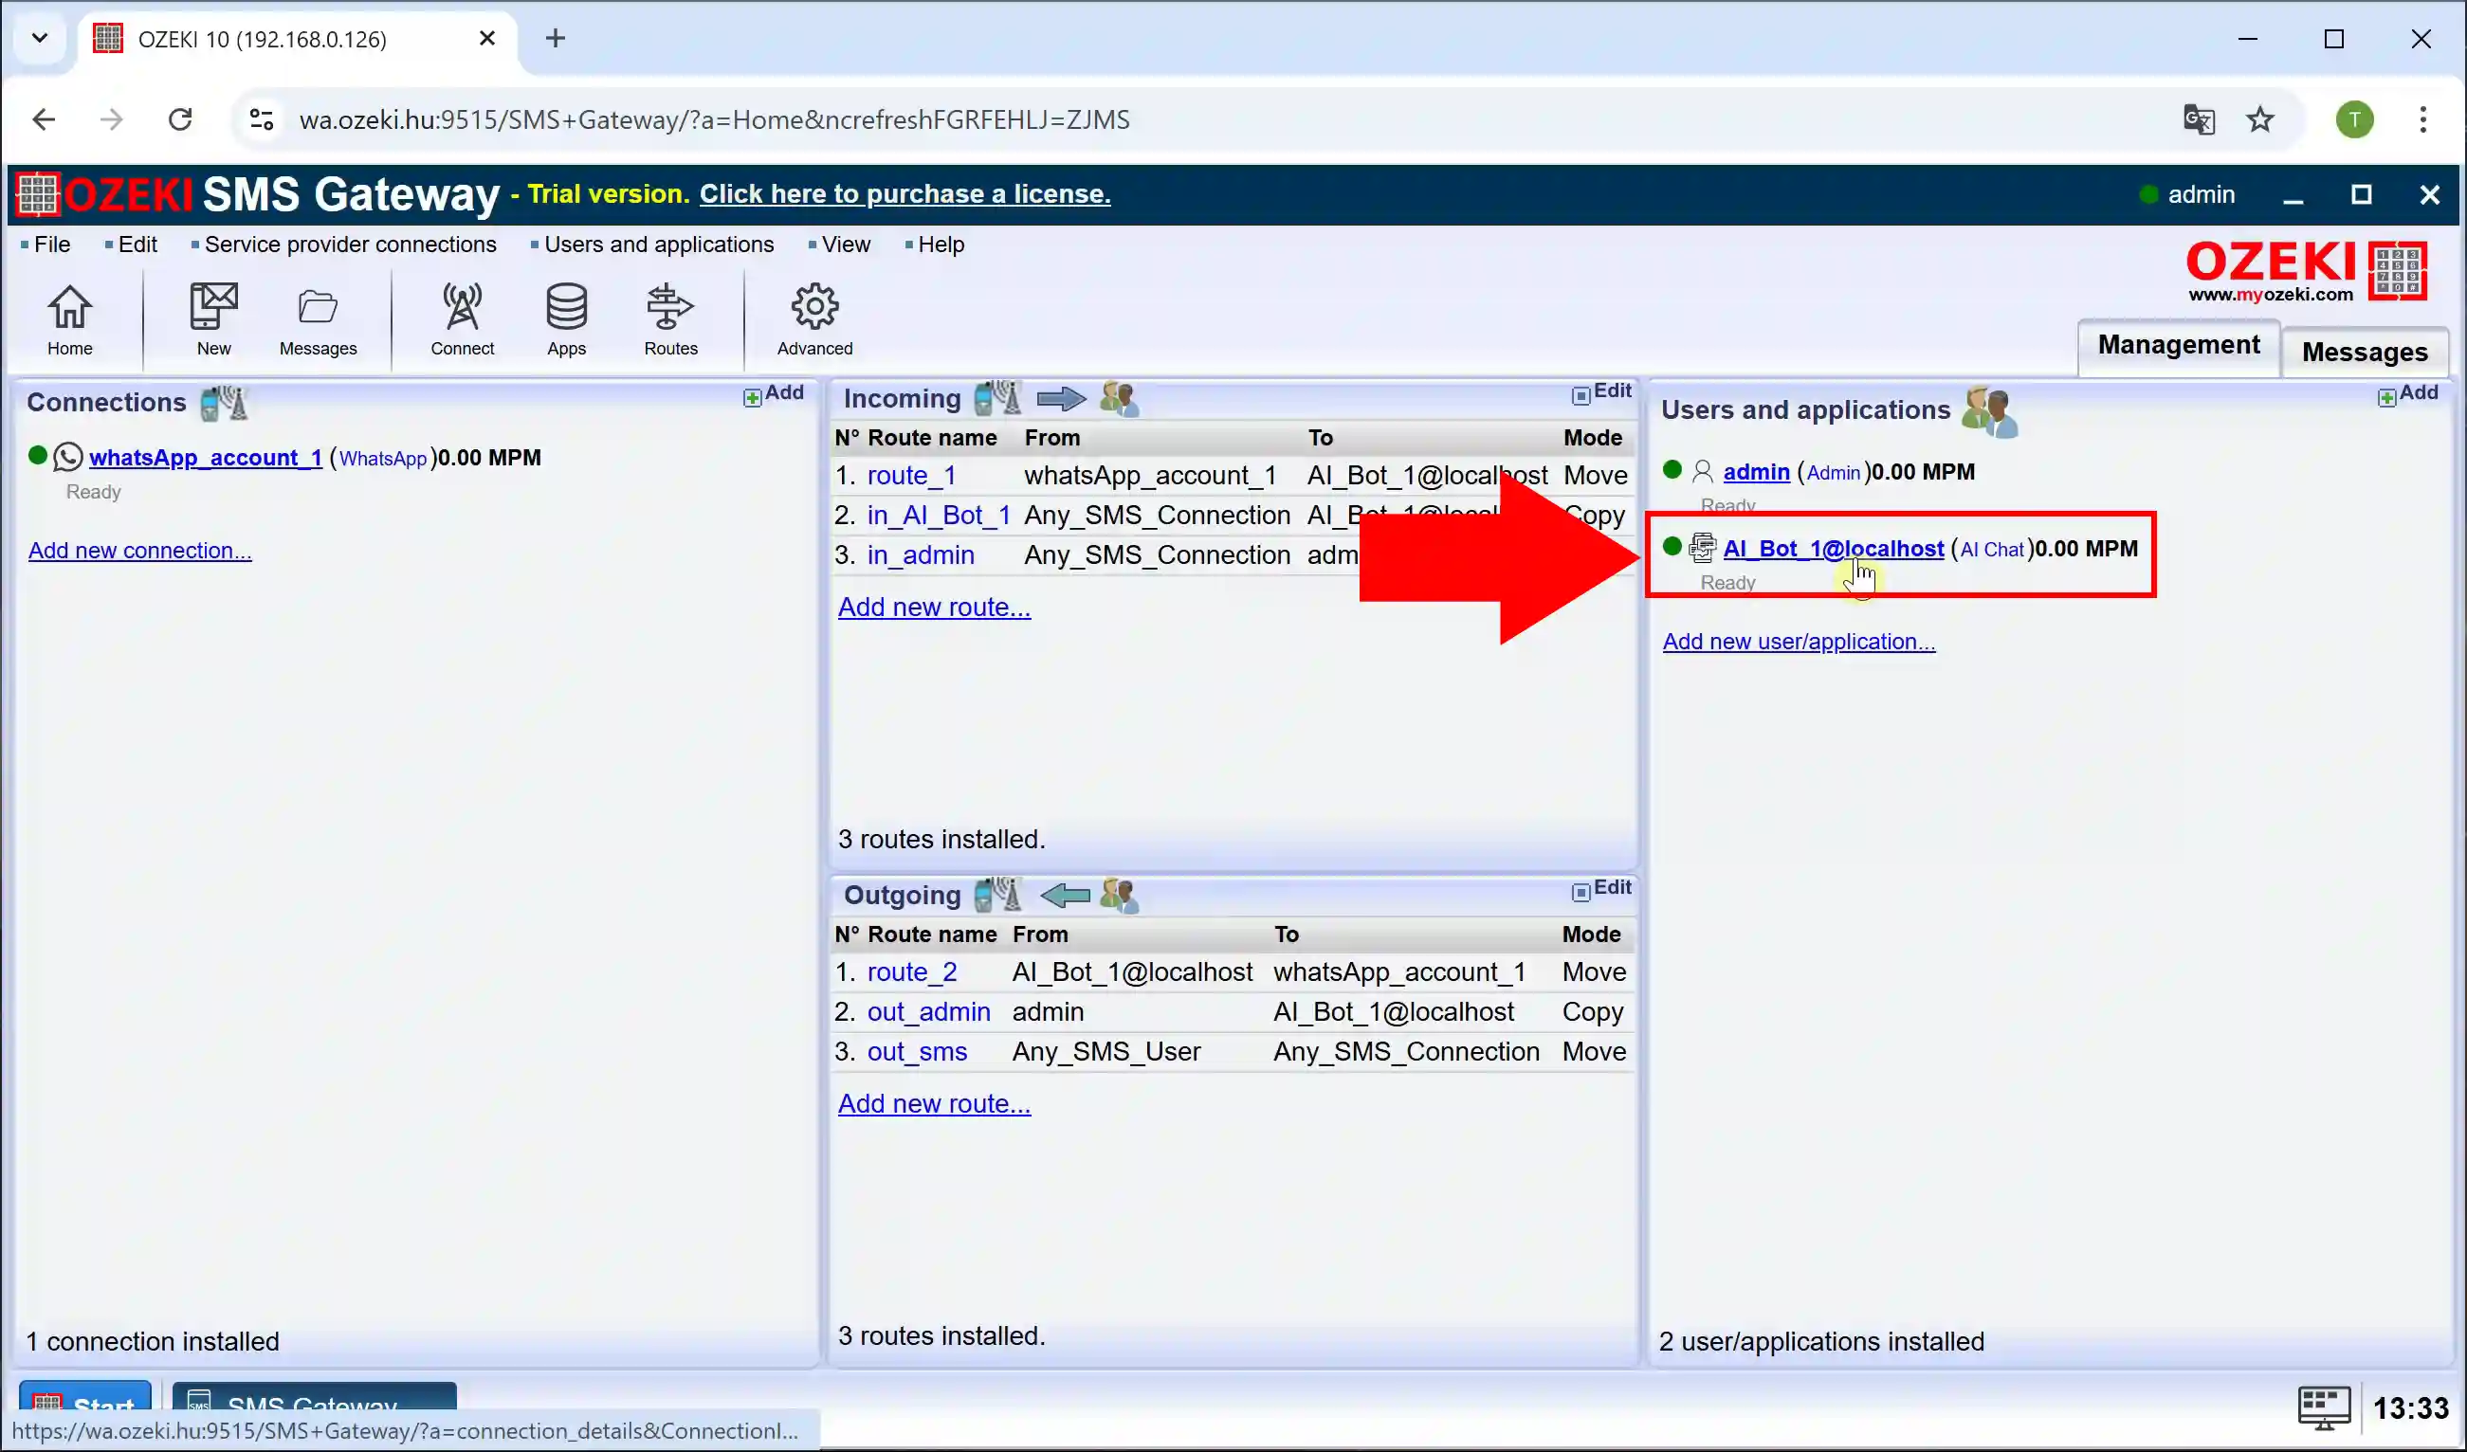Image resolution: width=2467 pixels, height=1452 pixels.
Task: Click the admin label in title bar
Action: [2201, 194]
